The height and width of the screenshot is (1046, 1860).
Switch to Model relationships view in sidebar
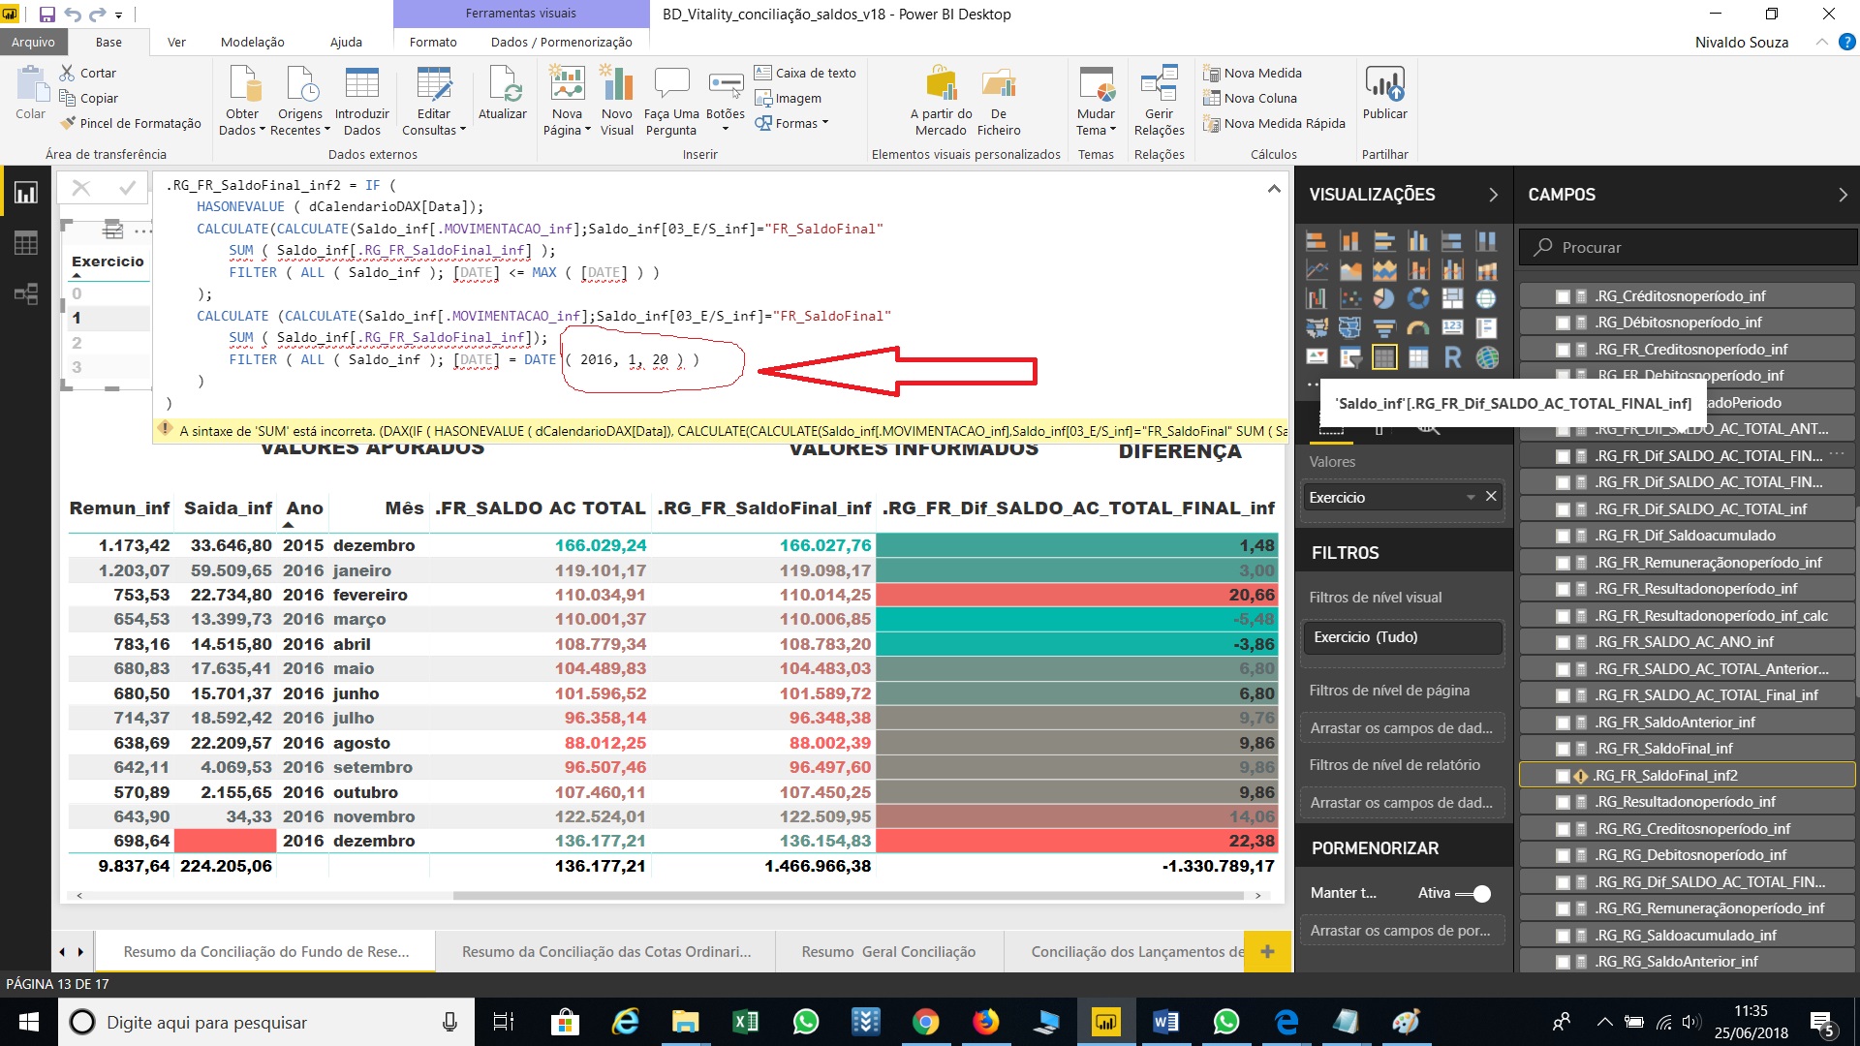(x=26, y=293)
